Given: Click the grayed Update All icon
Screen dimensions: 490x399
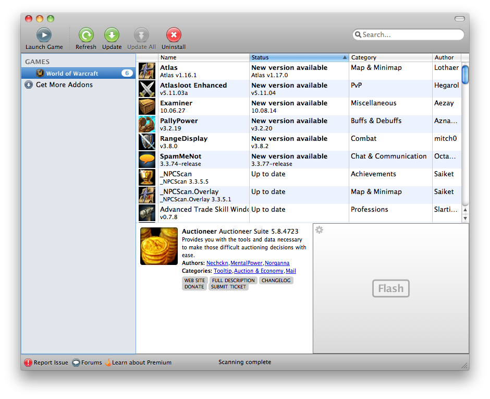Looking at the screenshot, I should coord(141,35).
